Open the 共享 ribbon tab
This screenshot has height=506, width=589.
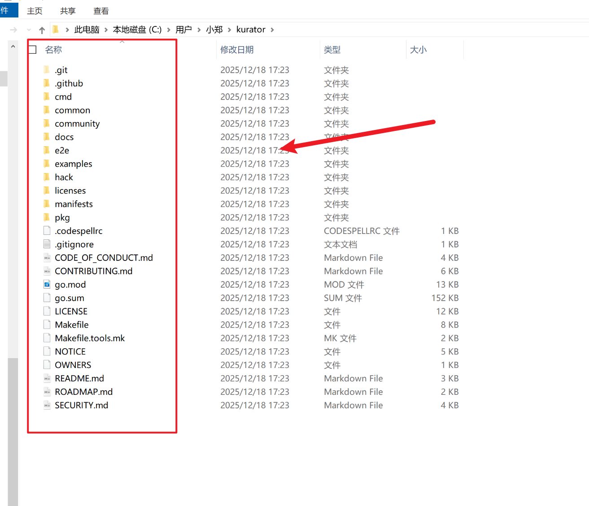68,11
